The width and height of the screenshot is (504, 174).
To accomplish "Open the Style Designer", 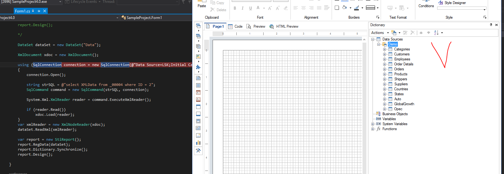I will [x=452, y=3].
